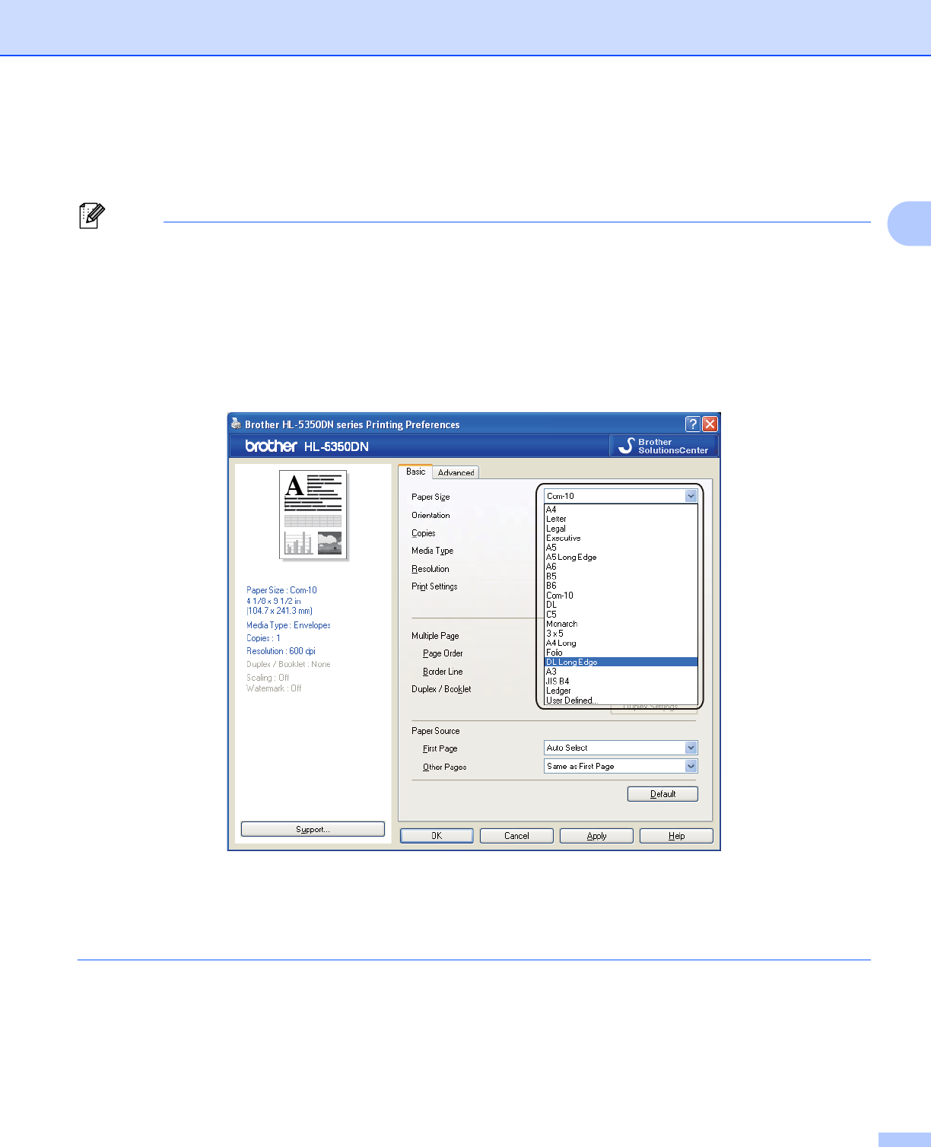The image size is (931, 1147).
Task: Click the Border Line label
Action: pyautogui.click(x=443, y=672)
